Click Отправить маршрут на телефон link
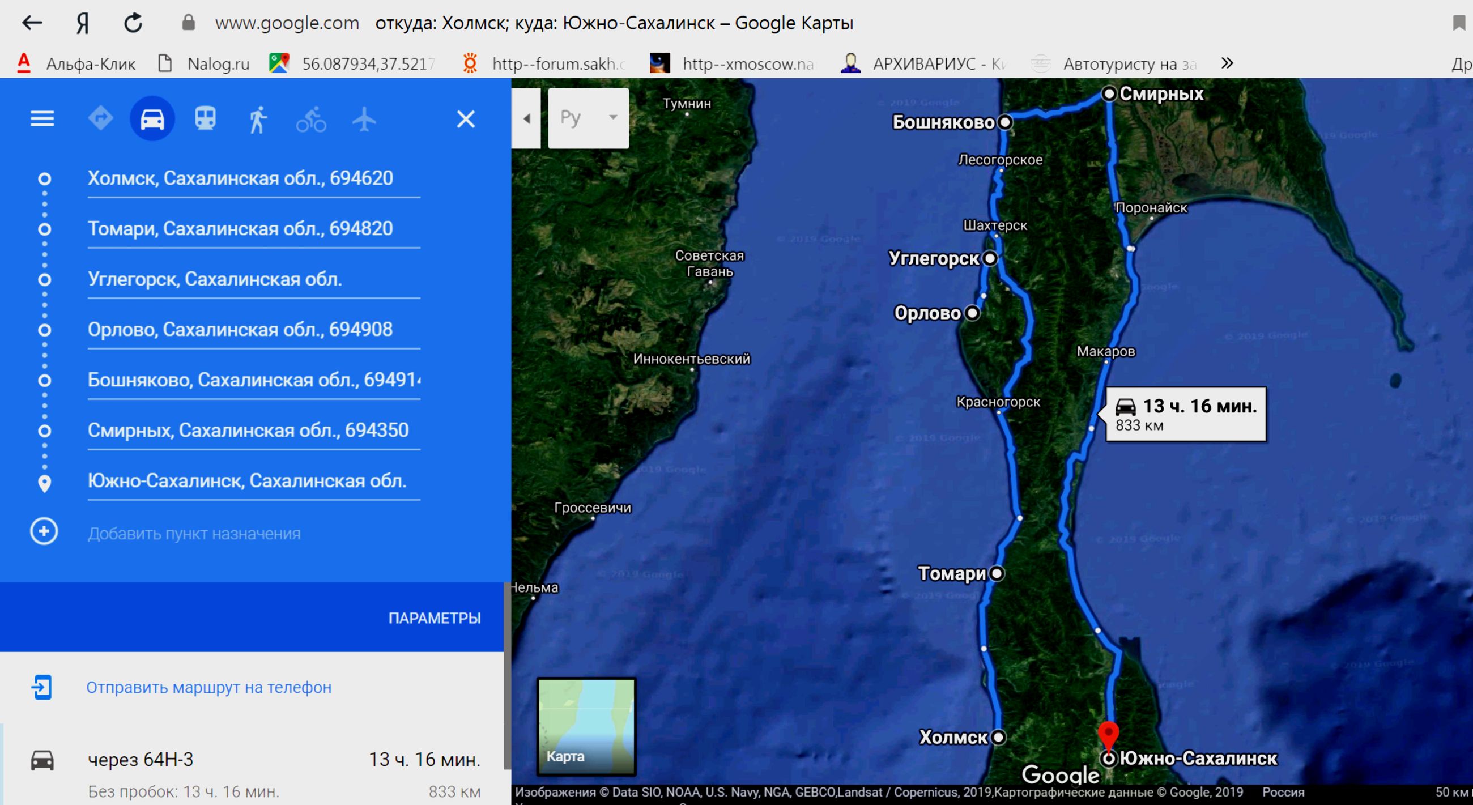This screenshot has width=1473, height=805. tap(208, 687)
